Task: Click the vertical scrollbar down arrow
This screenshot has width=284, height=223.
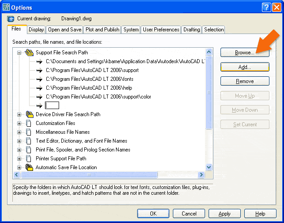Action: (x=209, y=167)
